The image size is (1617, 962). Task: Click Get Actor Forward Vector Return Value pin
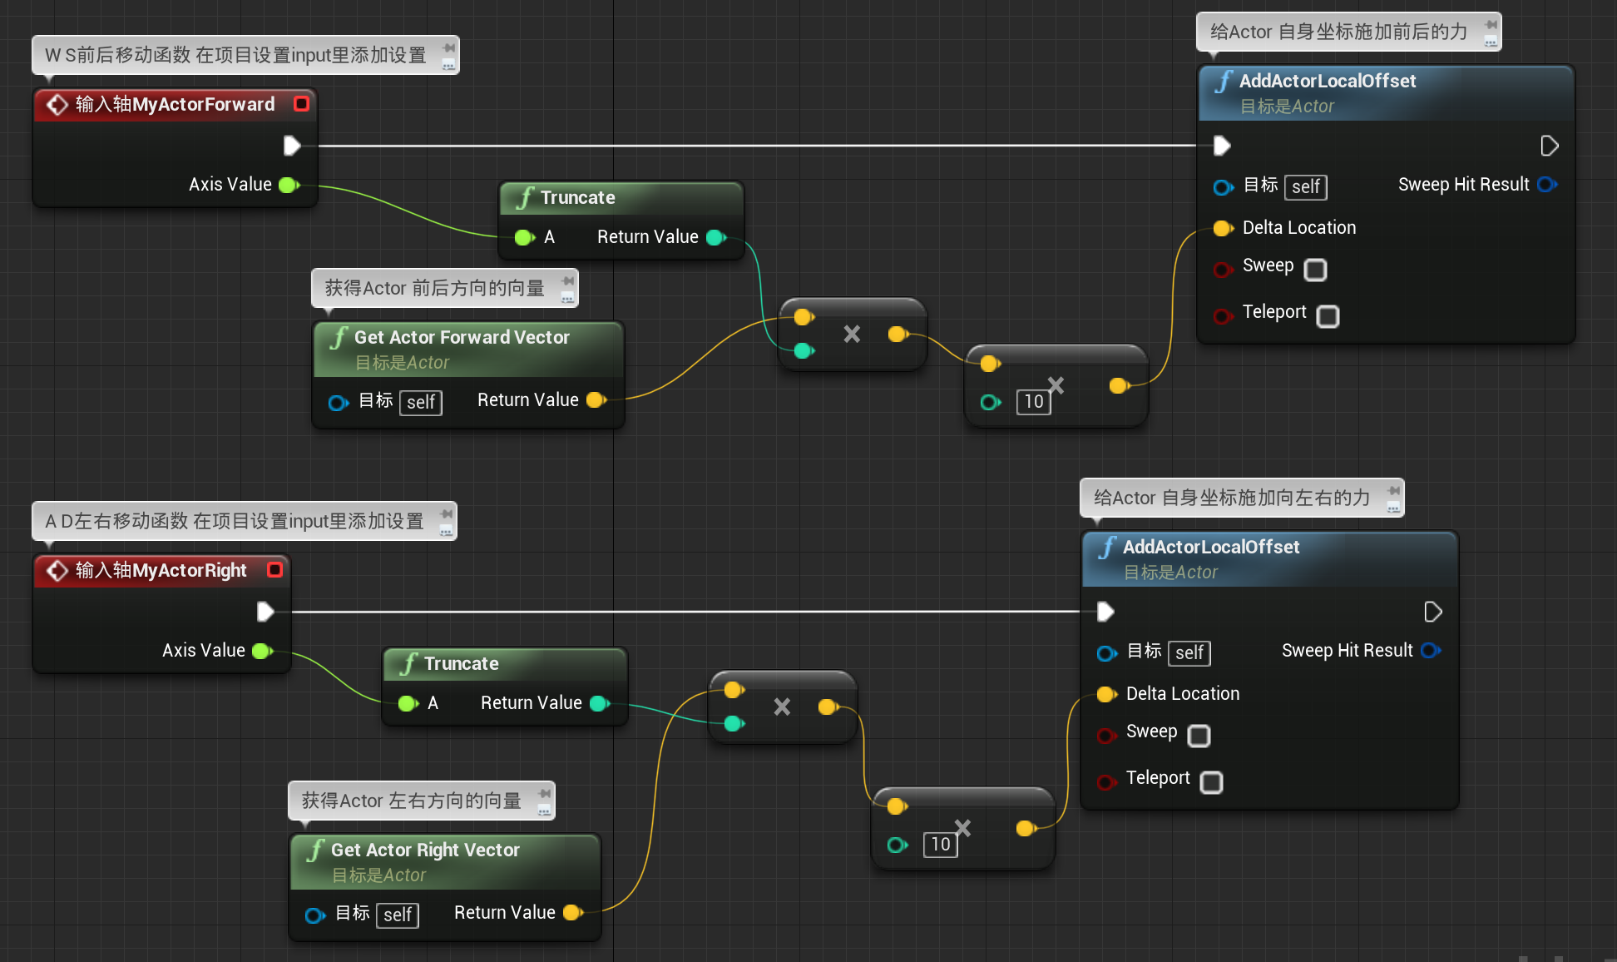click(x=596, y=400)
